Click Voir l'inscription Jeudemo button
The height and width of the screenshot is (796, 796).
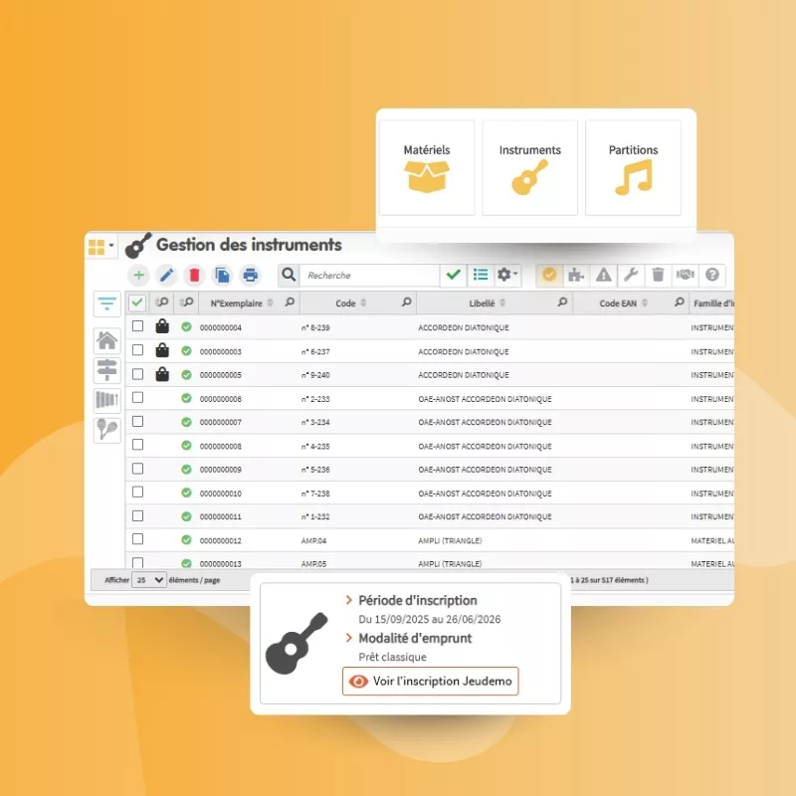431,681
